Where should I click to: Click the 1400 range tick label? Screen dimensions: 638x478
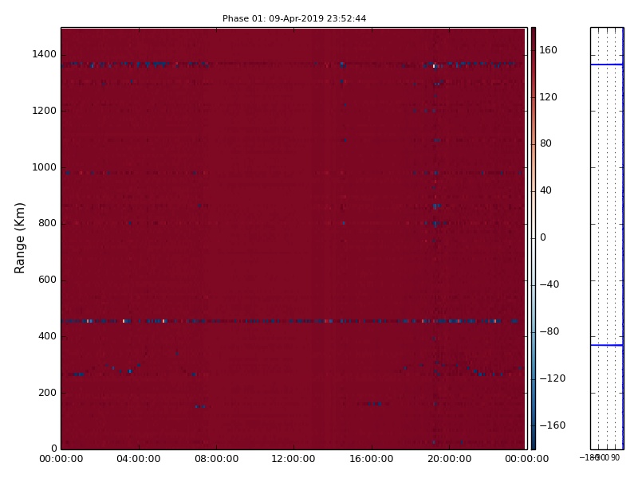(45, 54)
